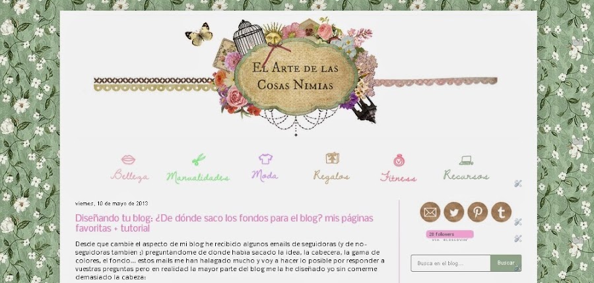Open the 'Diseñando tu blog' post title
594x283 pixels.
(224, 223)
